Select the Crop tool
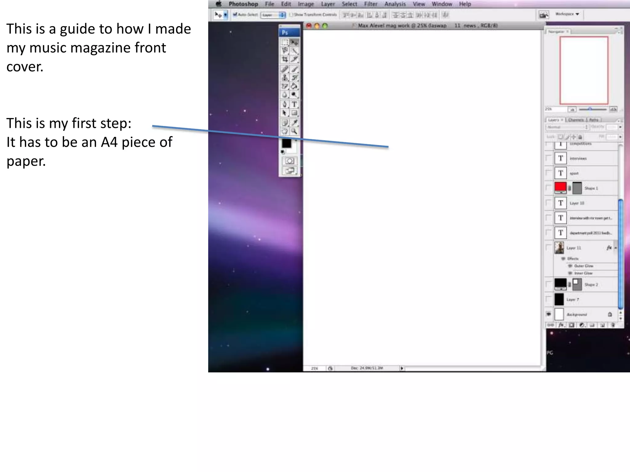The height and width of the screenshot is (472, 630). [x=285, y=59]
